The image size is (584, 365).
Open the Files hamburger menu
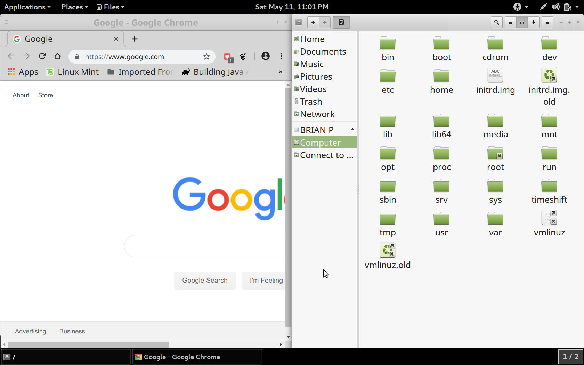click(547, 22)
